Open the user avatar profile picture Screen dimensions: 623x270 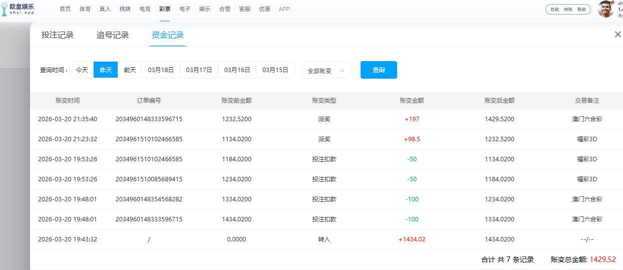(605, 9)
